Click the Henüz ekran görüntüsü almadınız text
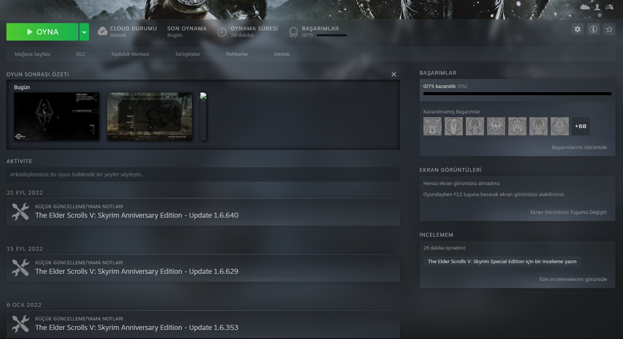This screenshot has height=339, width=623. pyautogui.click(x=462, y=184)
